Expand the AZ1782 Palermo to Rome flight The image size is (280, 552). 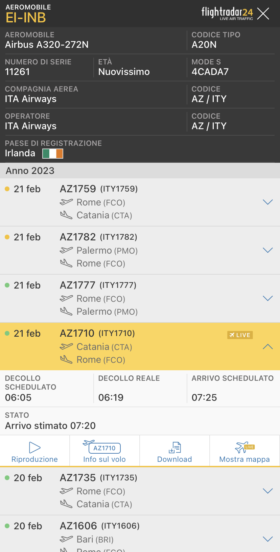click(267, 250)
